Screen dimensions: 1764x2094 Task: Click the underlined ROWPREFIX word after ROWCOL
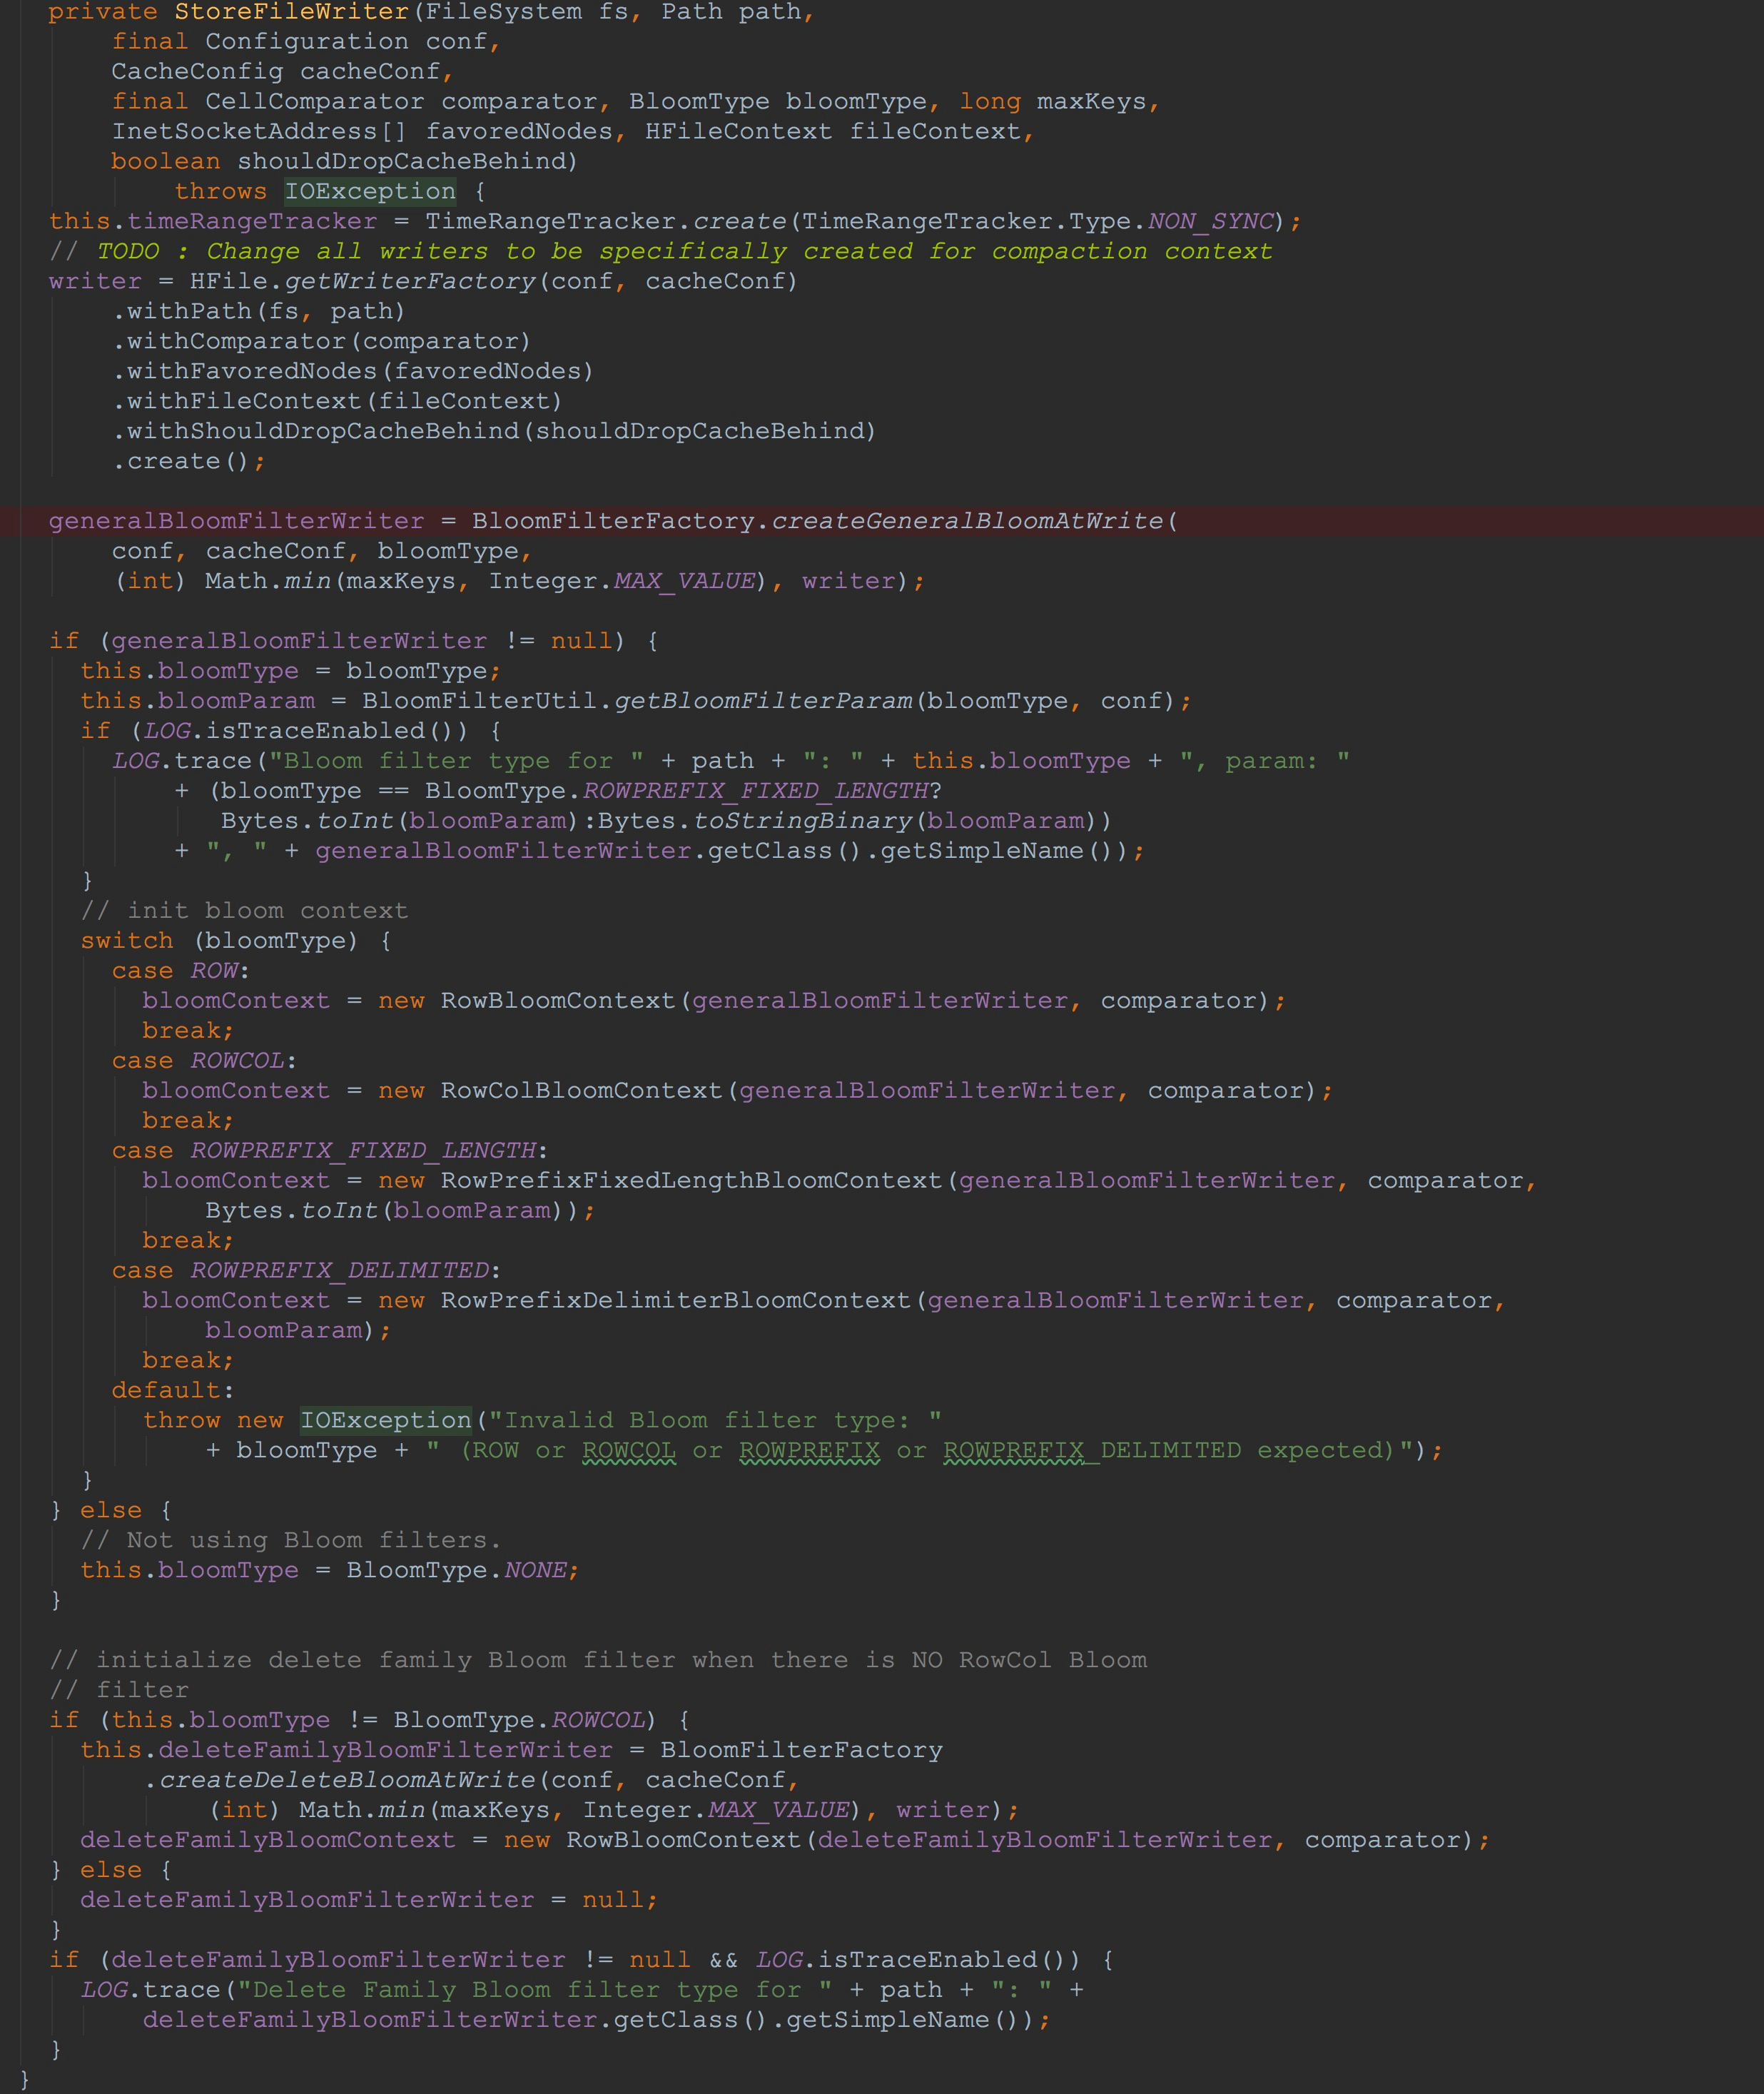click(810, 1451)
